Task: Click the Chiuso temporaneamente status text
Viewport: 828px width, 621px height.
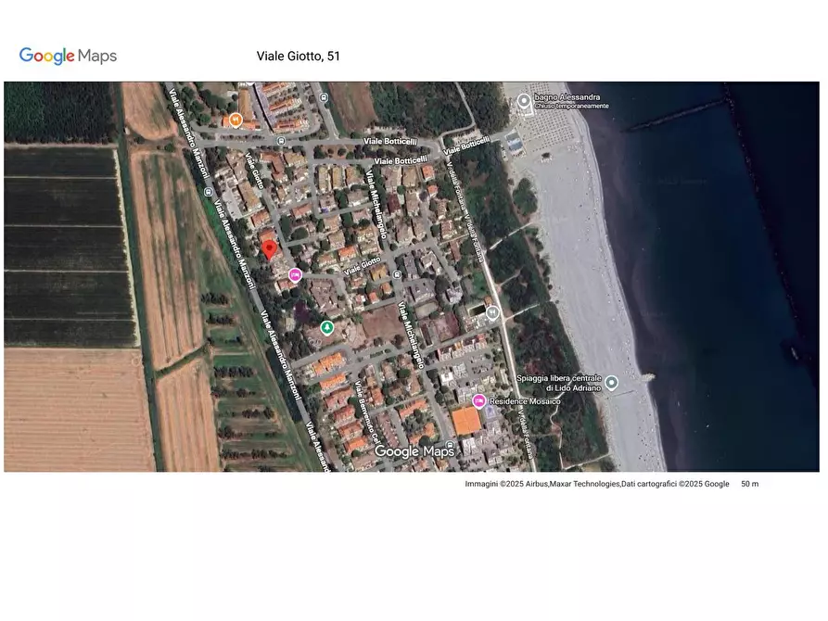Action: pos(572,106)
